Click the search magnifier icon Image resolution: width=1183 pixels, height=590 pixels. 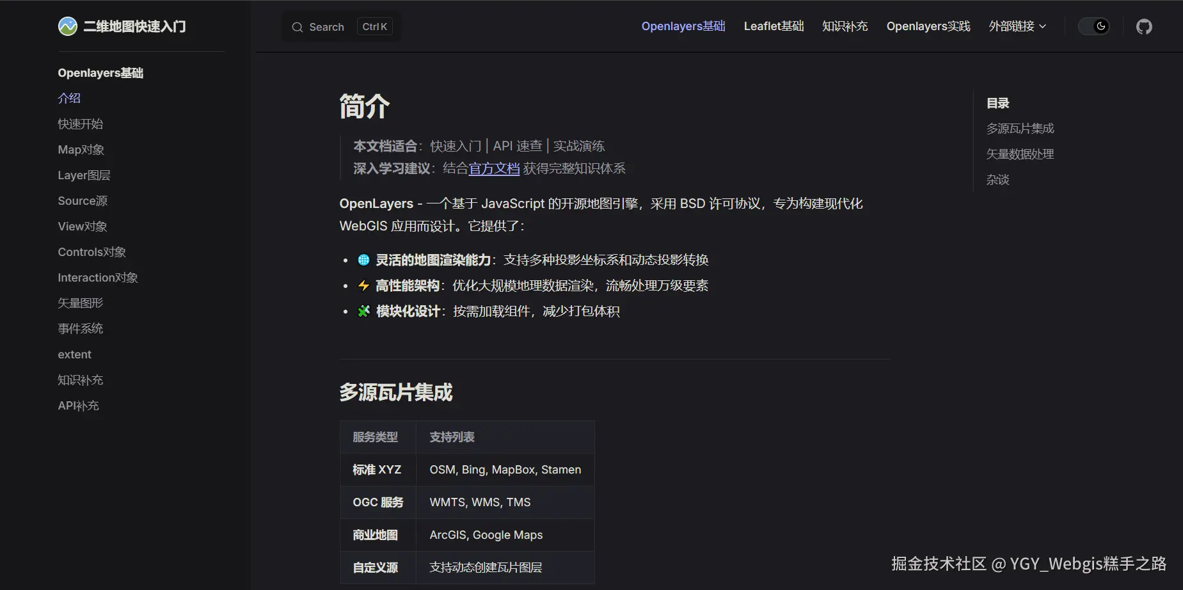[x=298, y=27]
